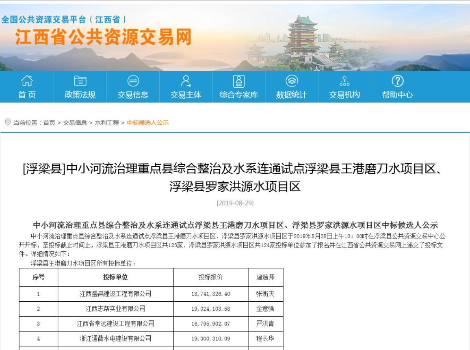The width and height of the screenshot is (470, 350).
Task: Navigate to 交易信息 in the breadcrumb
Action: [75, 123]
